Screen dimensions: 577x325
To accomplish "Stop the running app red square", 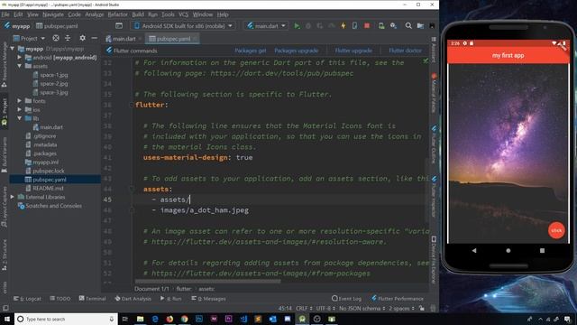I will point(367,26).
